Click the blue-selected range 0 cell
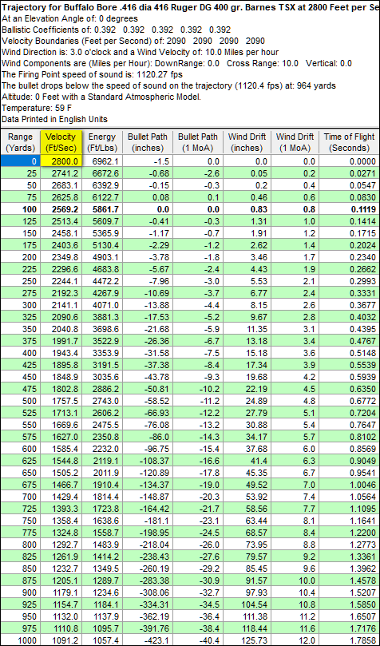 click(20, 161)
